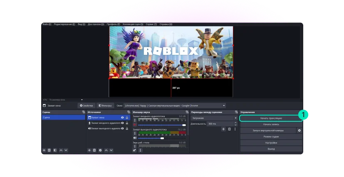This screenshot has width=344, height=177.
Task: Lock the output audio capture source
Action: pos(127,128)
